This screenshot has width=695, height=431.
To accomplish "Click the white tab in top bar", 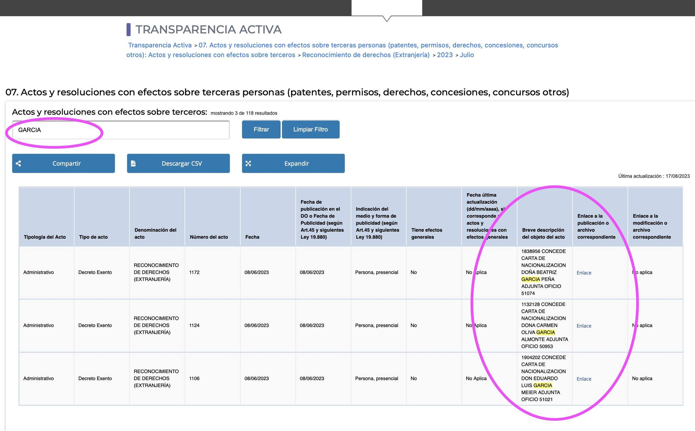I will click(x=387, y=7).
